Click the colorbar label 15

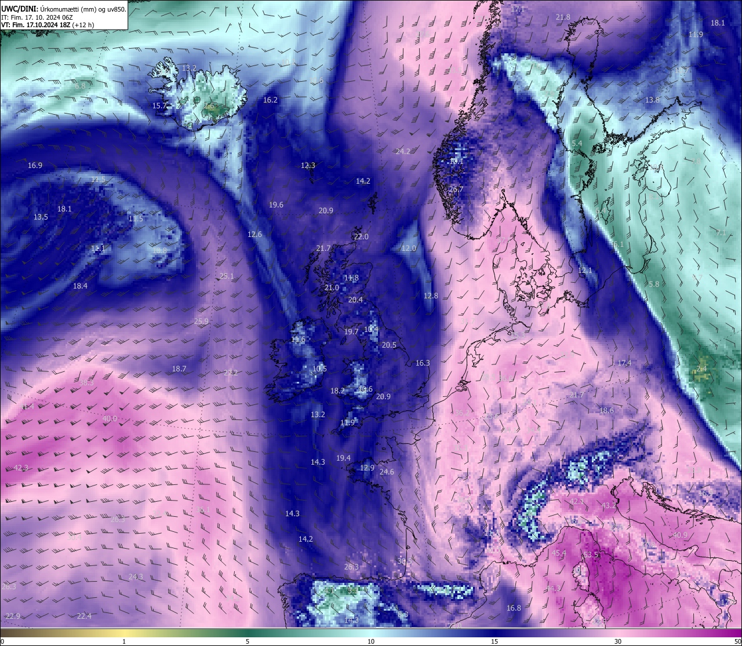tap(494, 641)
